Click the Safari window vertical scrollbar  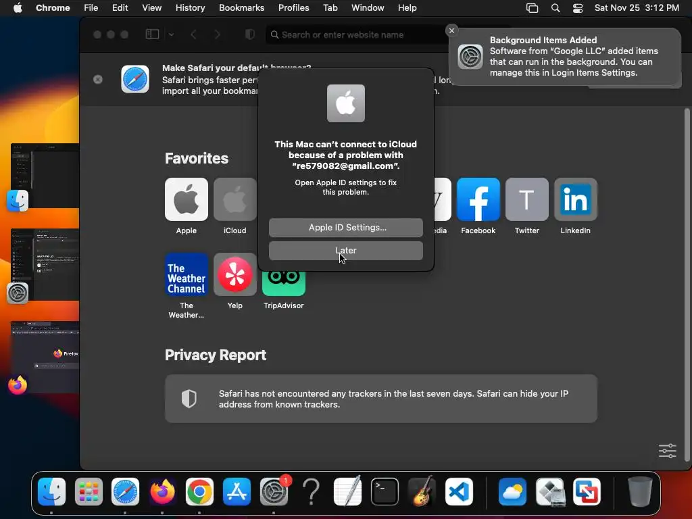coord(687,285)
